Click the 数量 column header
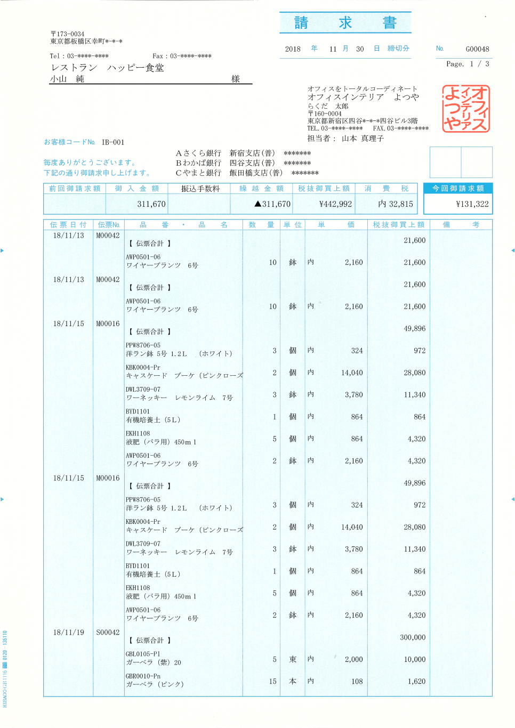The image size is (515, 728). pyautogui.click(x=262, y=225)
